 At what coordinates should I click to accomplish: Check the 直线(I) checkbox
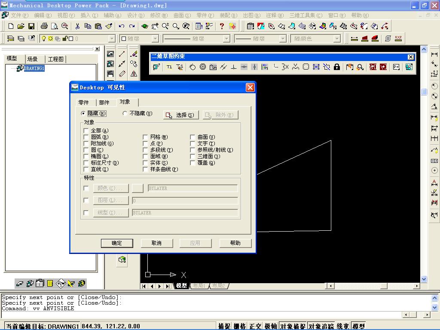pyautogui.click(x=86, y=169)
